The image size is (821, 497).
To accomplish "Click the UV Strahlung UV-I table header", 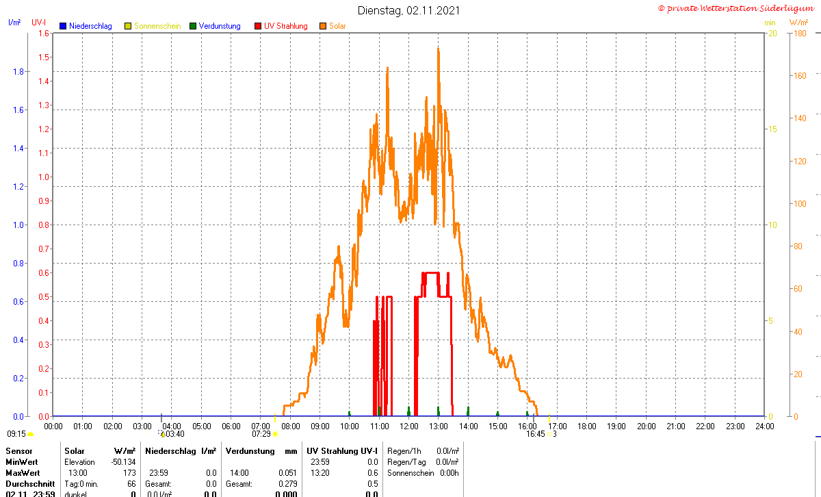I will 341,451.
